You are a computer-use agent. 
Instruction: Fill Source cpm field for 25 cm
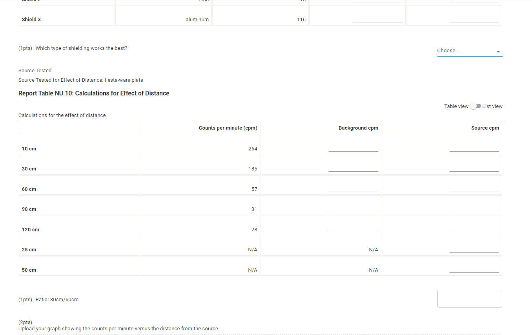[474, 249]
